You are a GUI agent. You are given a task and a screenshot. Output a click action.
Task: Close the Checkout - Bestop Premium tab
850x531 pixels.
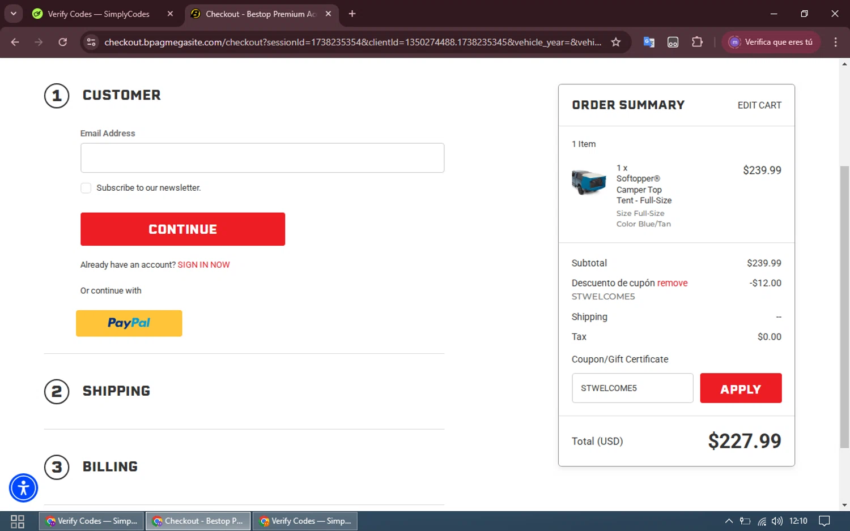tap(328, 14)
